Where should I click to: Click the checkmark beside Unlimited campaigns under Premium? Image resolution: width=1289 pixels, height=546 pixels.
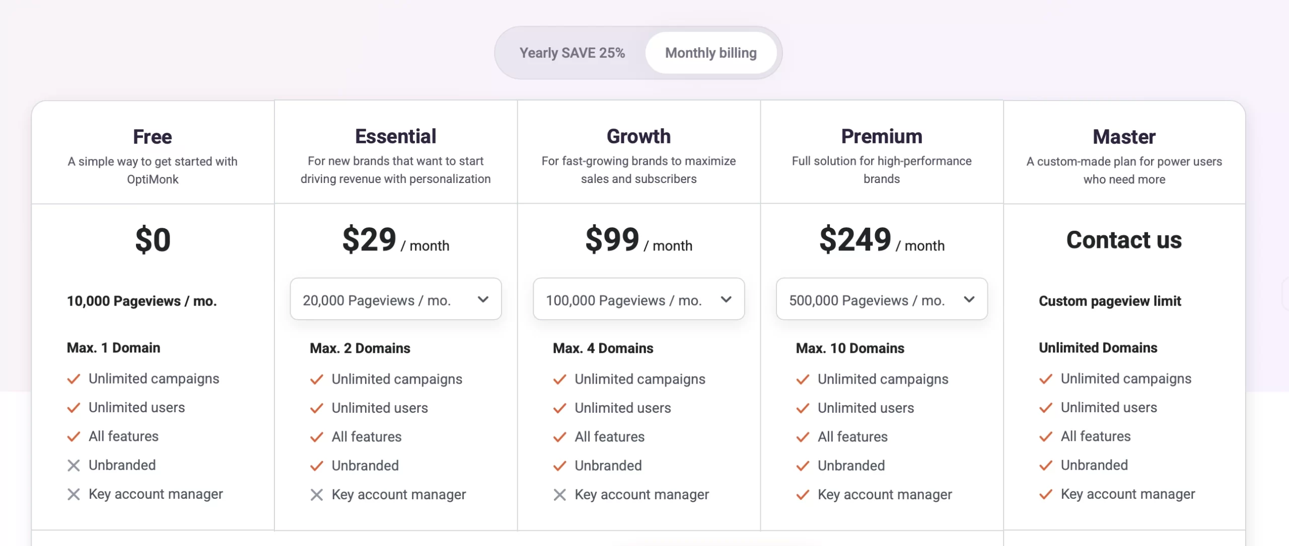802,380
